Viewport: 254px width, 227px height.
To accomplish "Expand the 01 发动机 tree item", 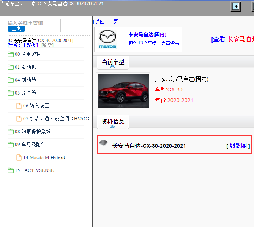I will point(25,67).
